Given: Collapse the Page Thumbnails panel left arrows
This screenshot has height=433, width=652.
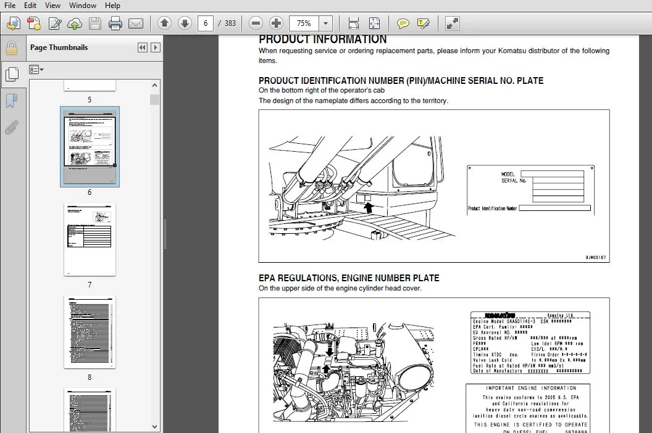Looking at the screenshot, I should tap(142, 47).
